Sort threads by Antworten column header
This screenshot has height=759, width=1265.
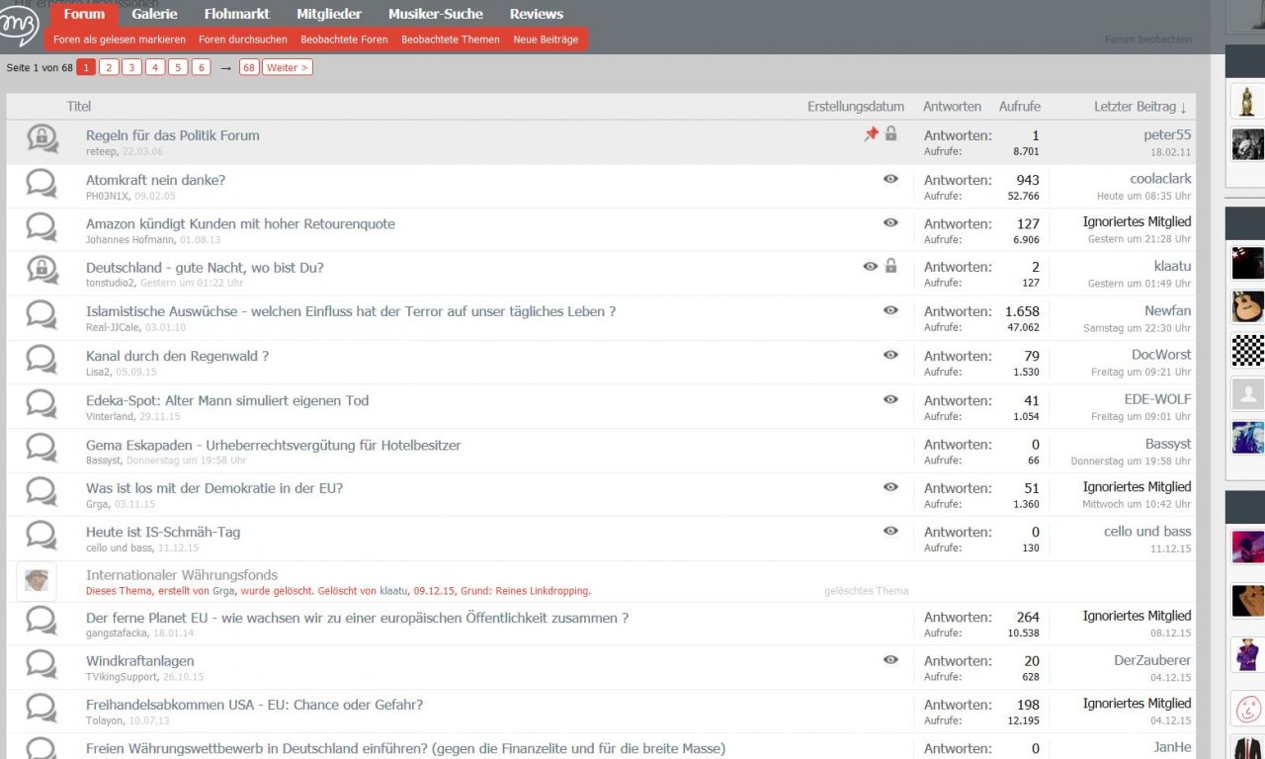(x=953, y=107)
